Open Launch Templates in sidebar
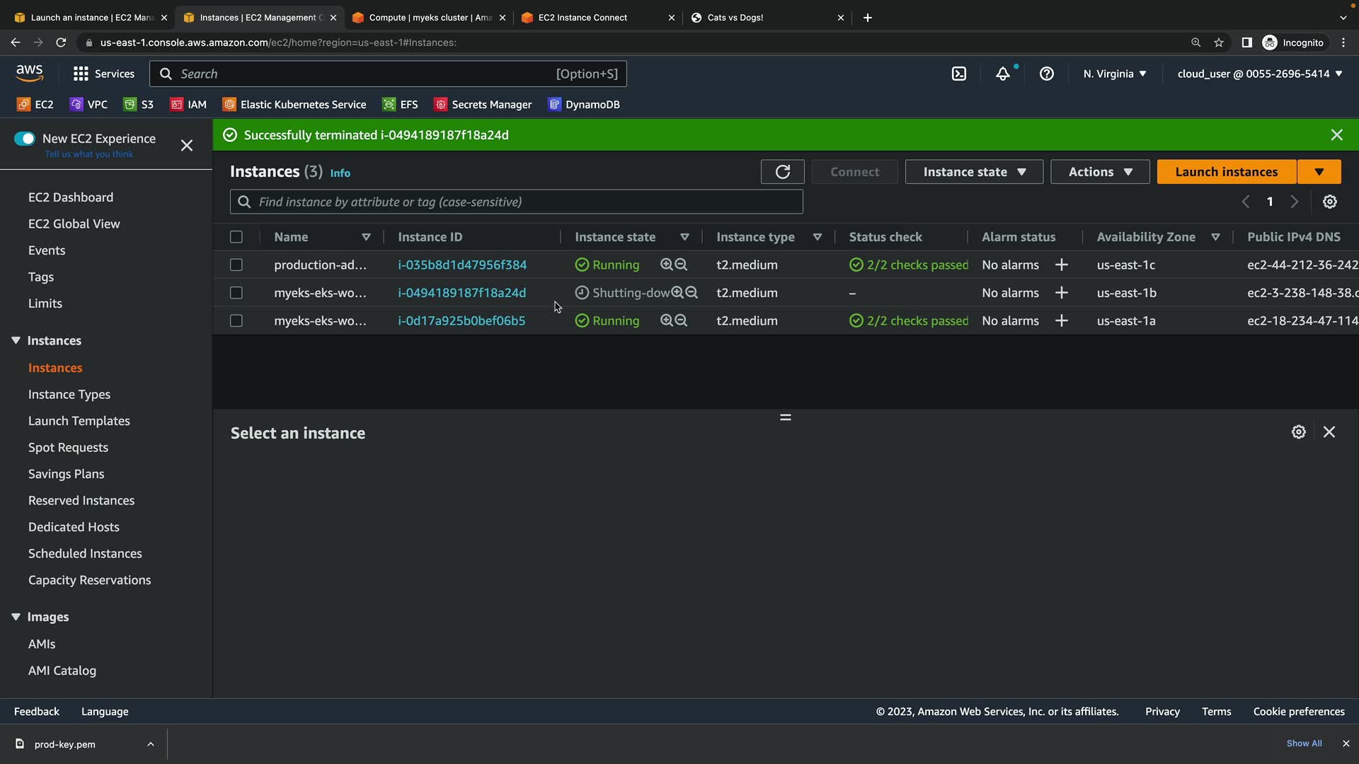Image resolution: width=1359 pixels, height=764 pixels. click(79, 421)
